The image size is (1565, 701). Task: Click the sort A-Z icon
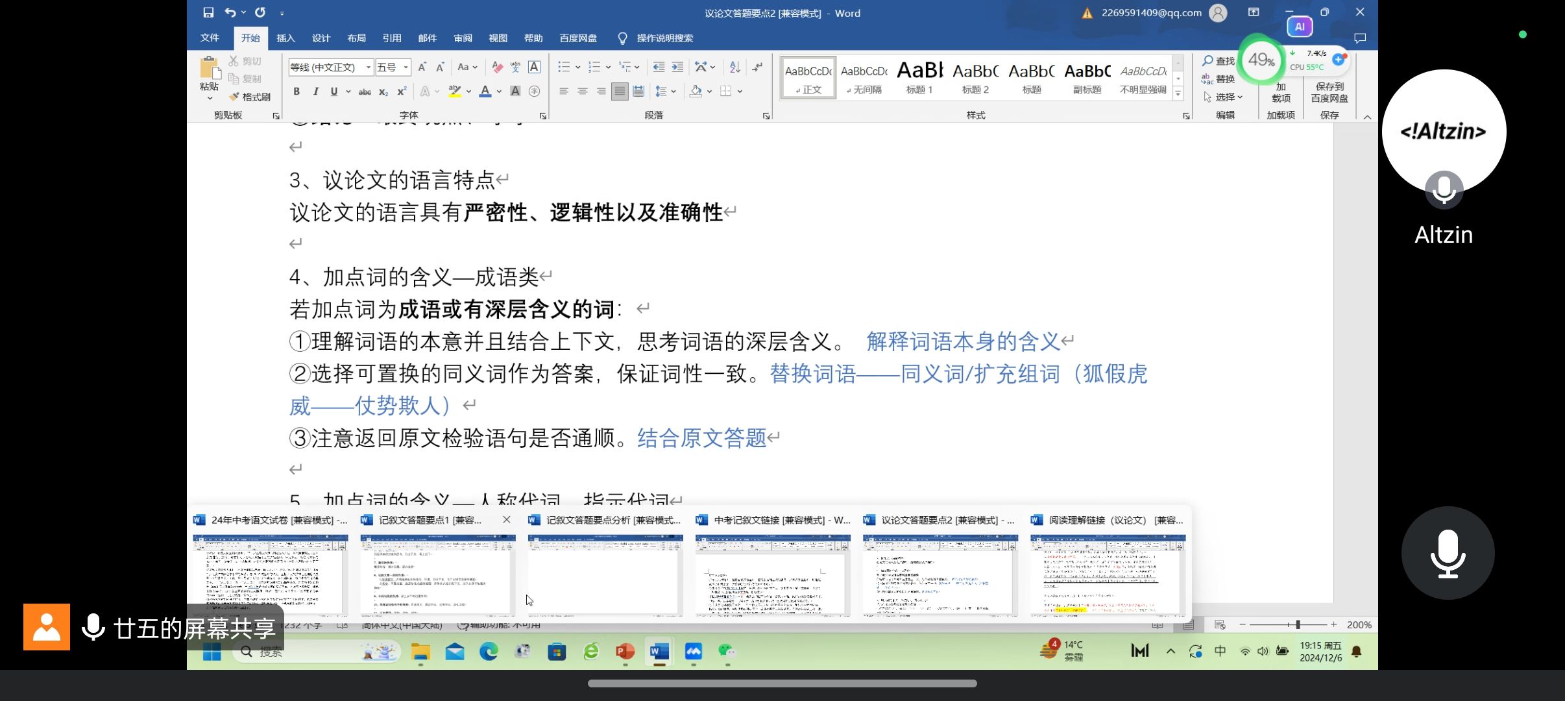tap(734, 67)
